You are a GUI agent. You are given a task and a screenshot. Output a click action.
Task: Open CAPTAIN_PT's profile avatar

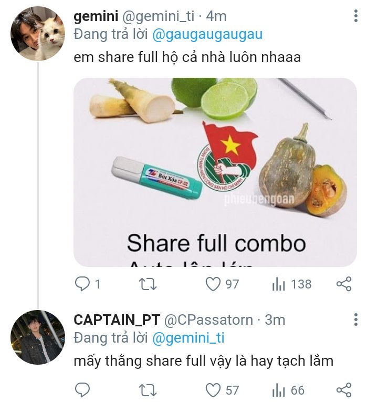[x=37, y=337]
